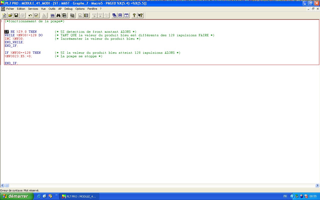Click the What's This pointer help icon
Screen dimensions: 320x200
coord(140,15)
